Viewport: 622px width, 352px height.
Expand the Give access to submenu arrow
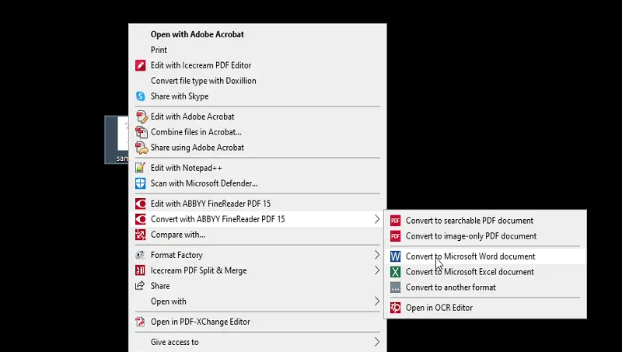click(377, 342)
